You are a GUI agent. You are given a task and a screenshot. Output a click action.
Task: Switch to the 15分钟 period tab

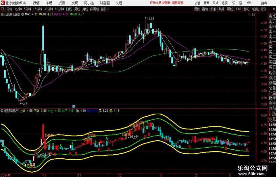coord(37,9)
